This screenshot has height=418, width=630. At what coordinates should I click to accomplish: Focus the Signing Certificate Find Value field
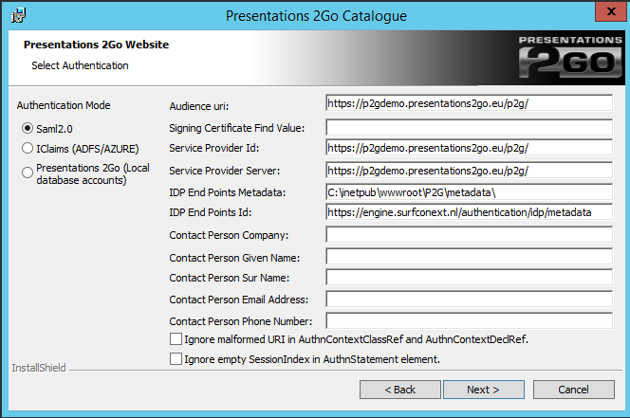tap(470, 127)
